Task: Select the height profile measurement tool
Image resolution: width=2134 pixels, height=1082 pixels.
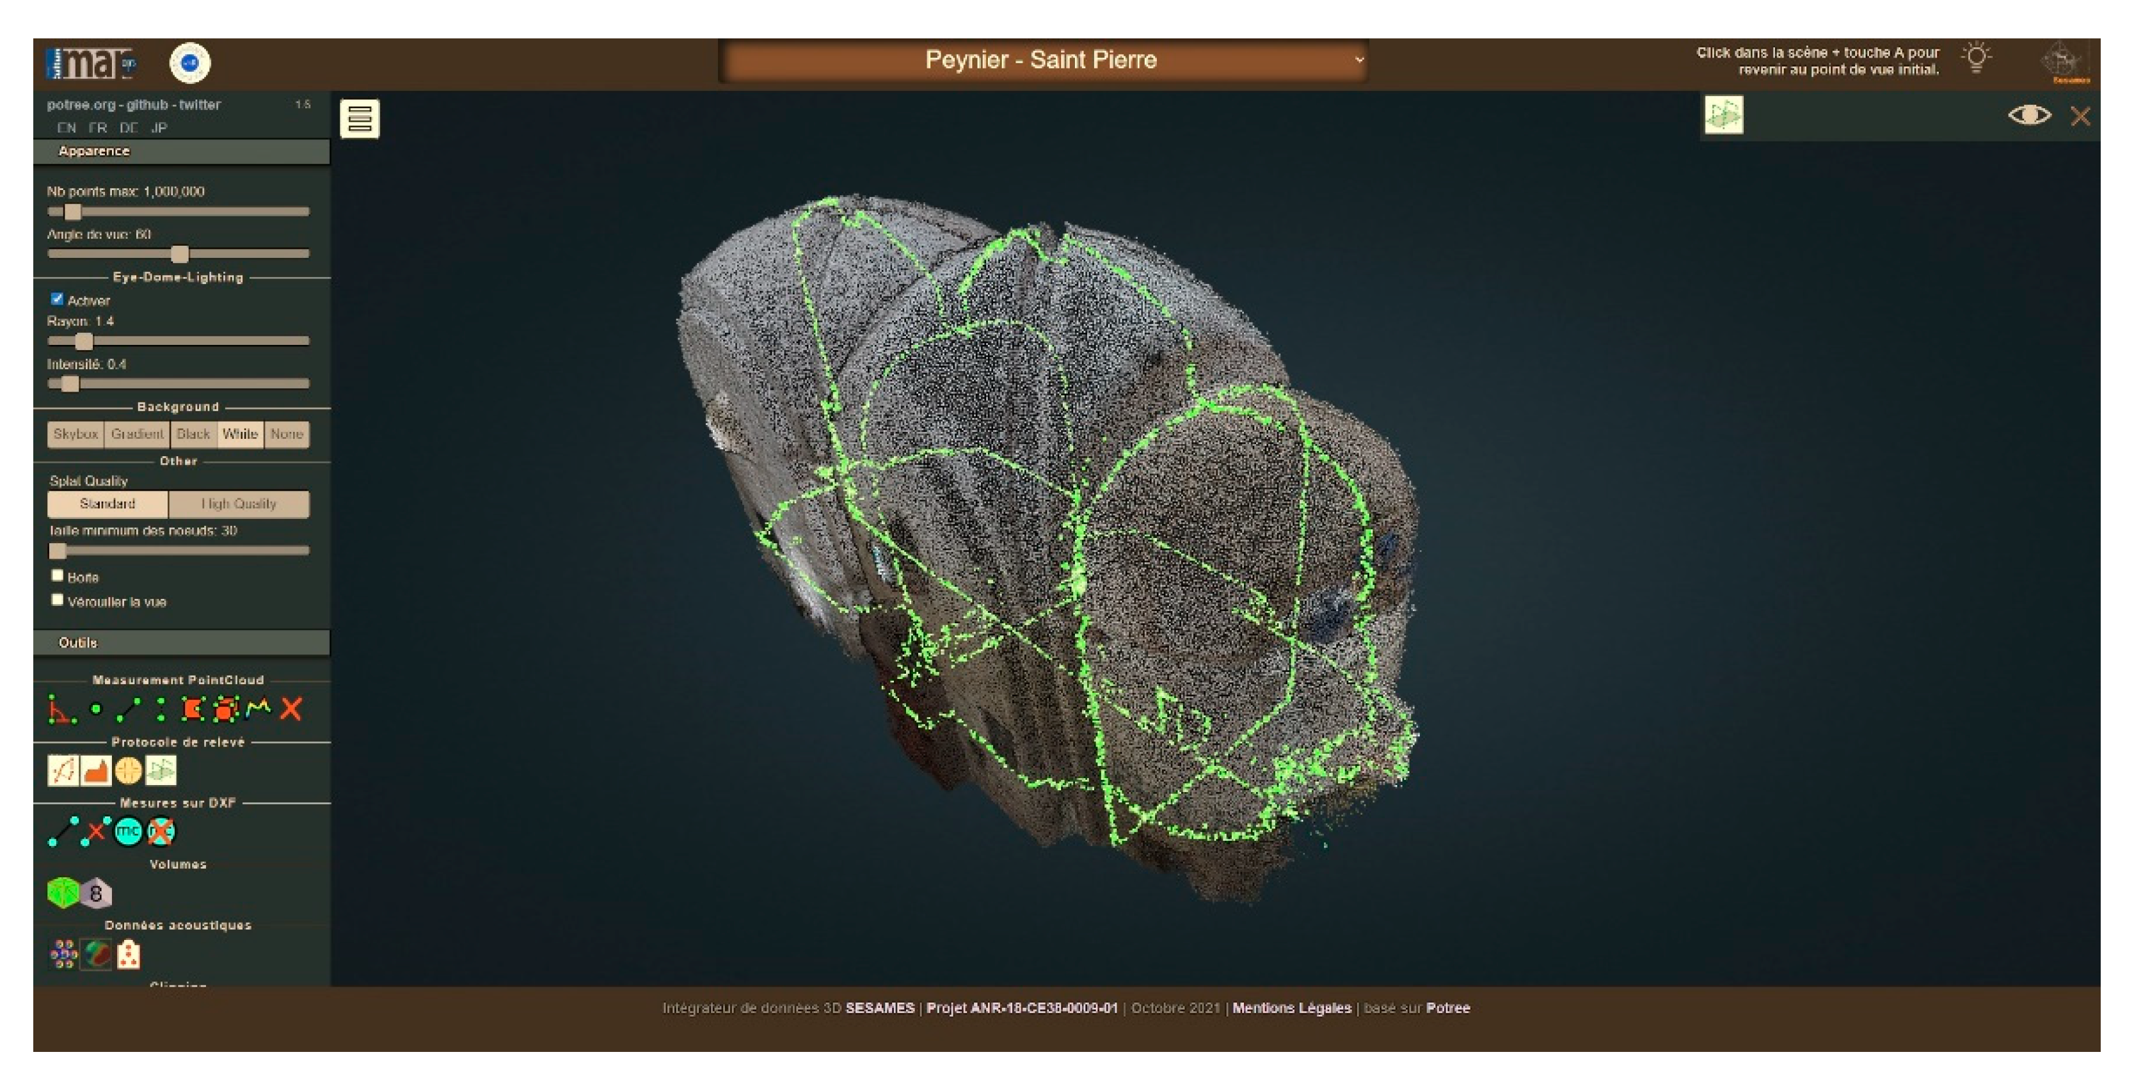Action: [x=259, y=708]
